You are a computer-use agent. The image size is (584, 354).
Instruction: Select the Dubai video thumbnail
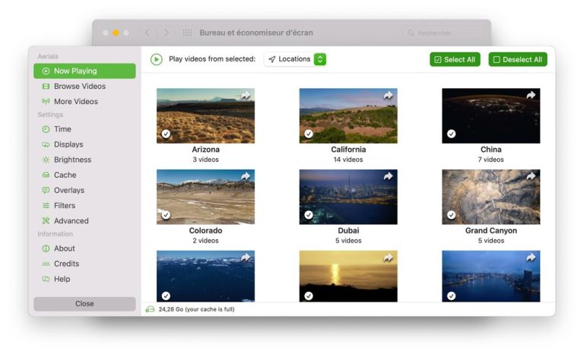(348, 197)
